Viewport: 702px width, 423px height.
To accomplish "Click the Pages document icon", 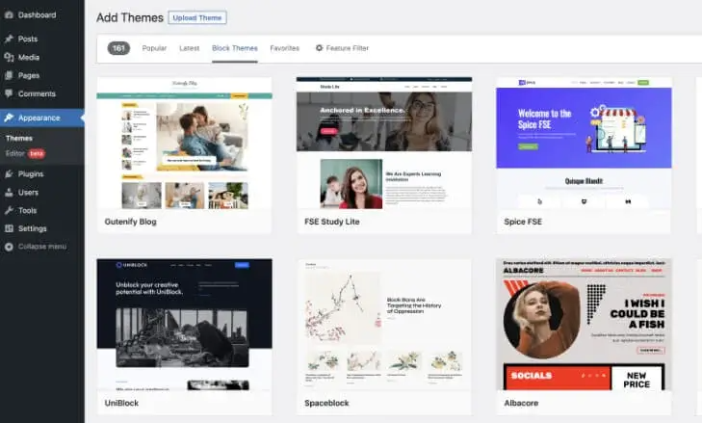I will tap(9, 75).
